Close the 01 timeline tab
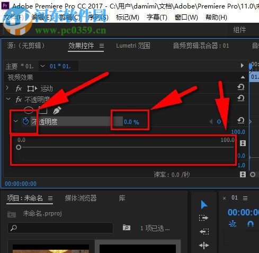The height and width of the screenshot is (253, 259). (x=224, y=198)
